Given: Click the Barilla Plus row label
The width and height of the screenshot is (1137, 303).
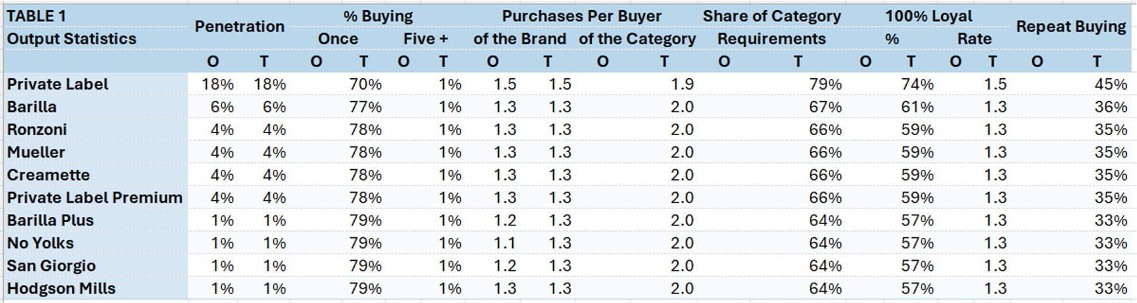Looking at the screenshot, I should point(51,221).
